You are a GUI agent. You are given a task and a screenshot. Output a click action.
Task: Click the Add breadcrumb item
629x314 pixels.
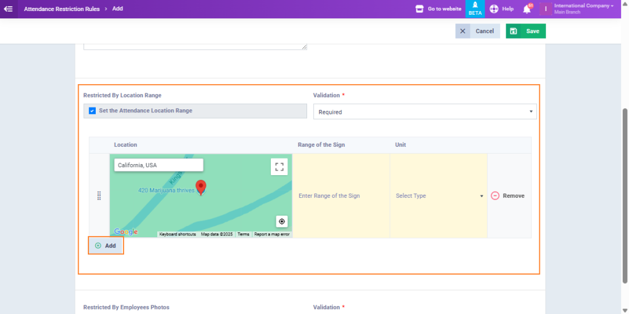[x=117, y=9]
